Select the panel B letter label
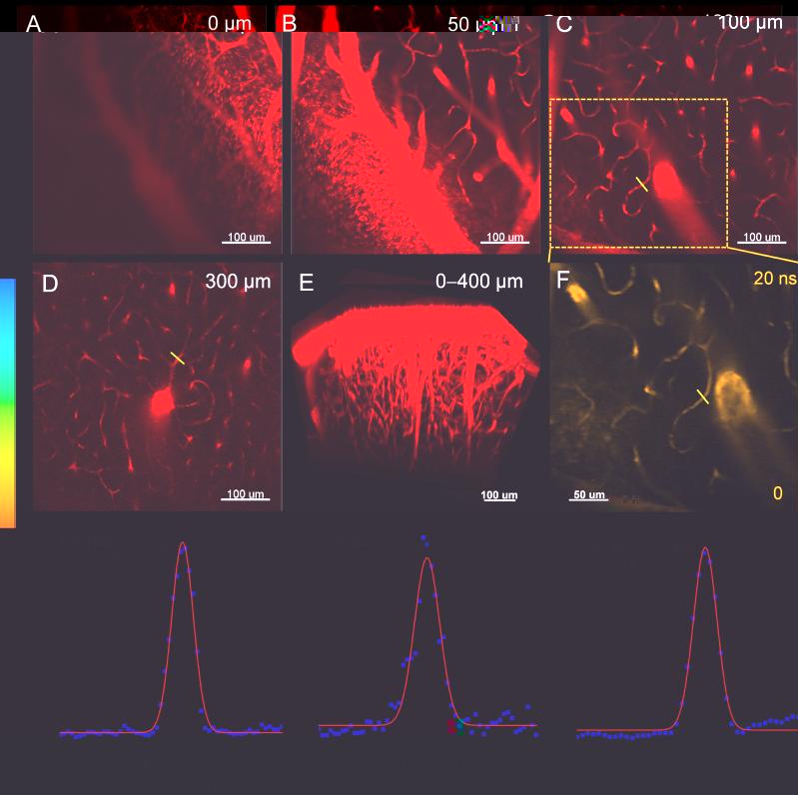This screenshot has height=795, width=798. point(290,25)
